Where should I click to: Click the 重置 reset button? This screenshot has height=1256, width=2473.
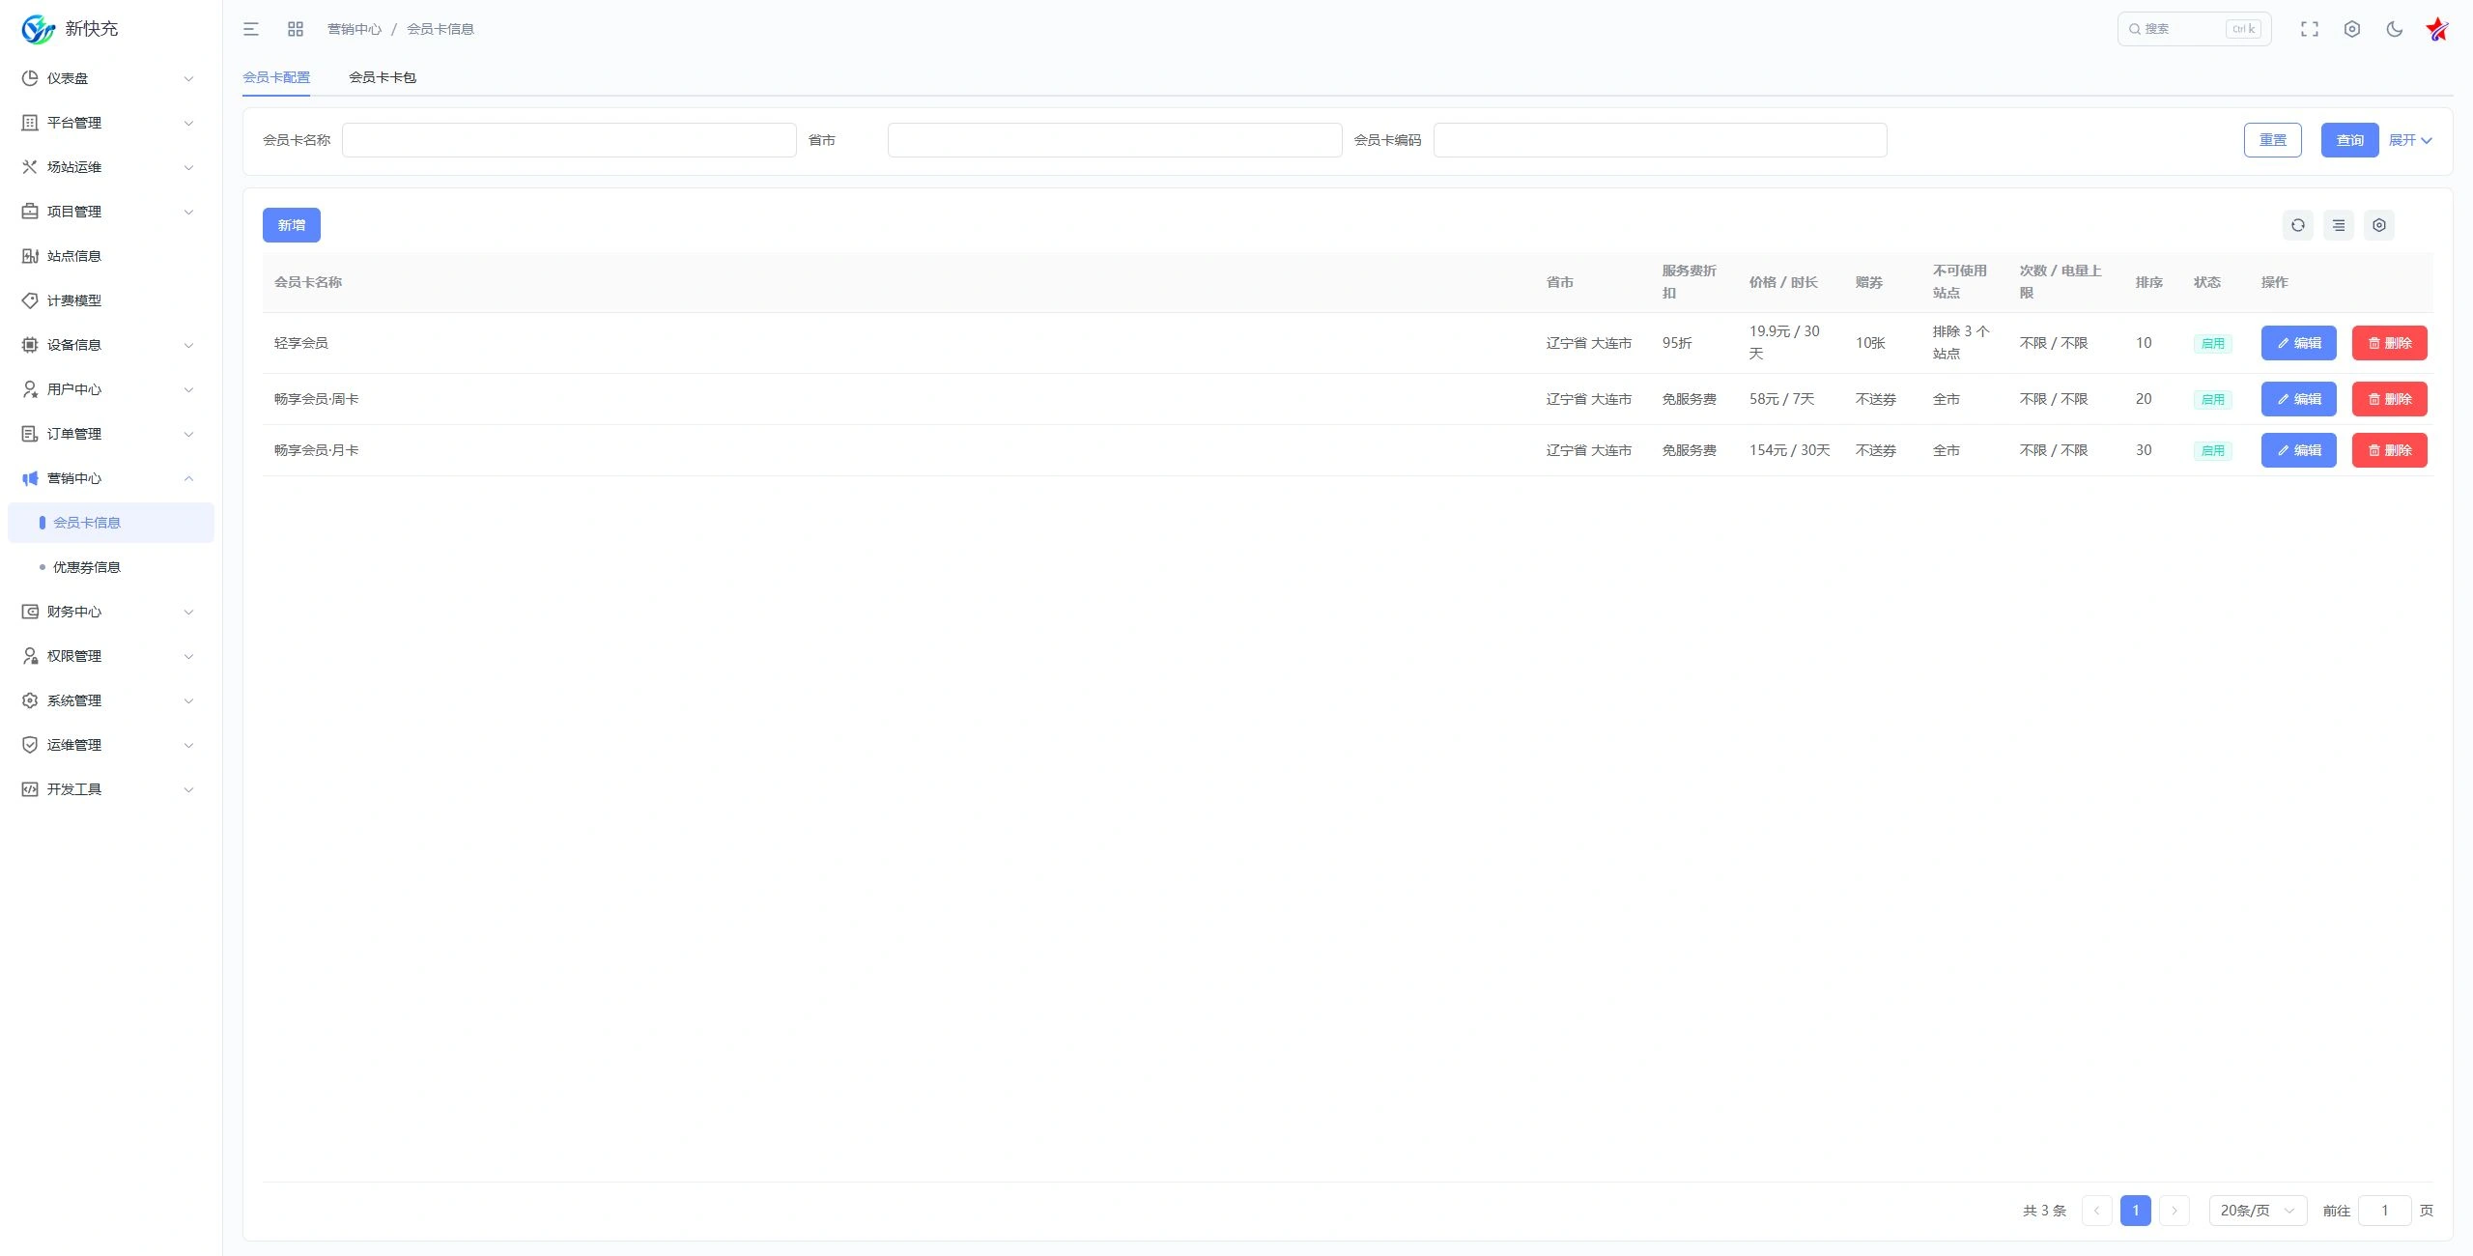[x=2272, y=140]
